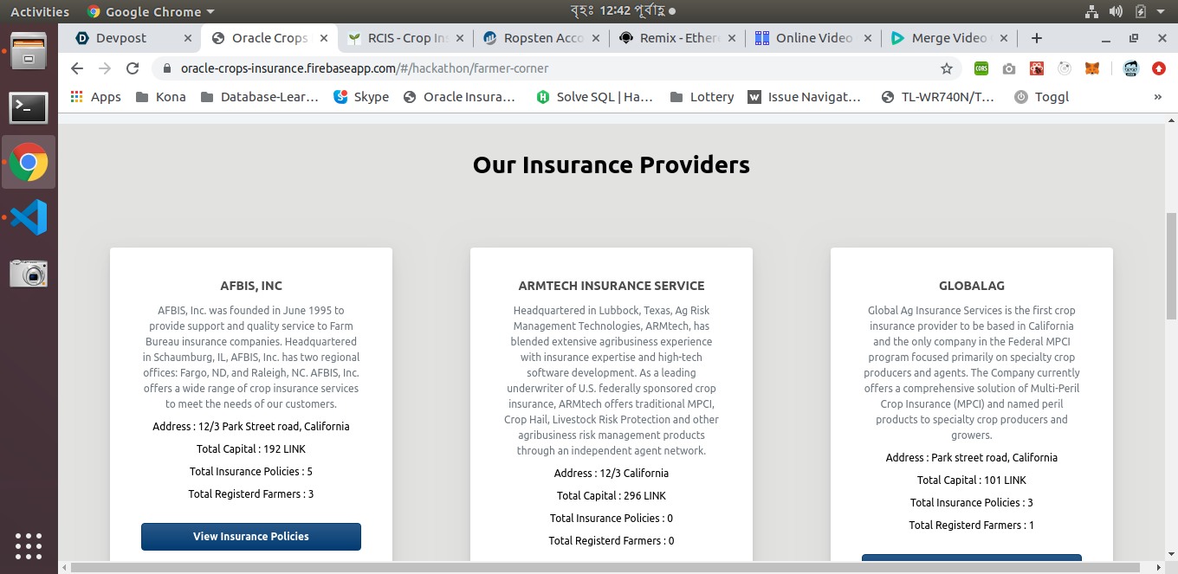Show applications grid in the dock

pos(29,546)
